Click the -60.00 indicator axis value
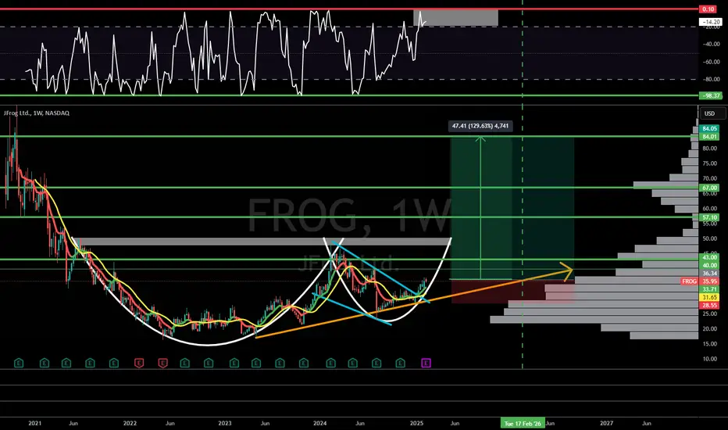The width and height of the screenshot is (728, 430). (711, 62)
